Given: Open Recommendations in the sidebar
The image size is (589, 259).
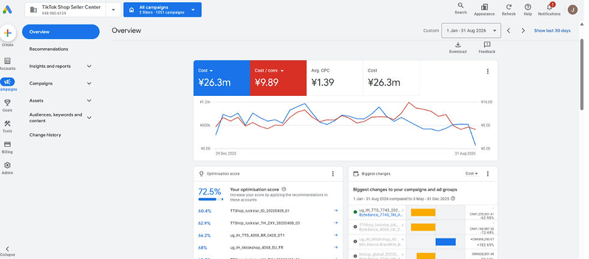Looking at the screenshot, I should coord(49,49).
